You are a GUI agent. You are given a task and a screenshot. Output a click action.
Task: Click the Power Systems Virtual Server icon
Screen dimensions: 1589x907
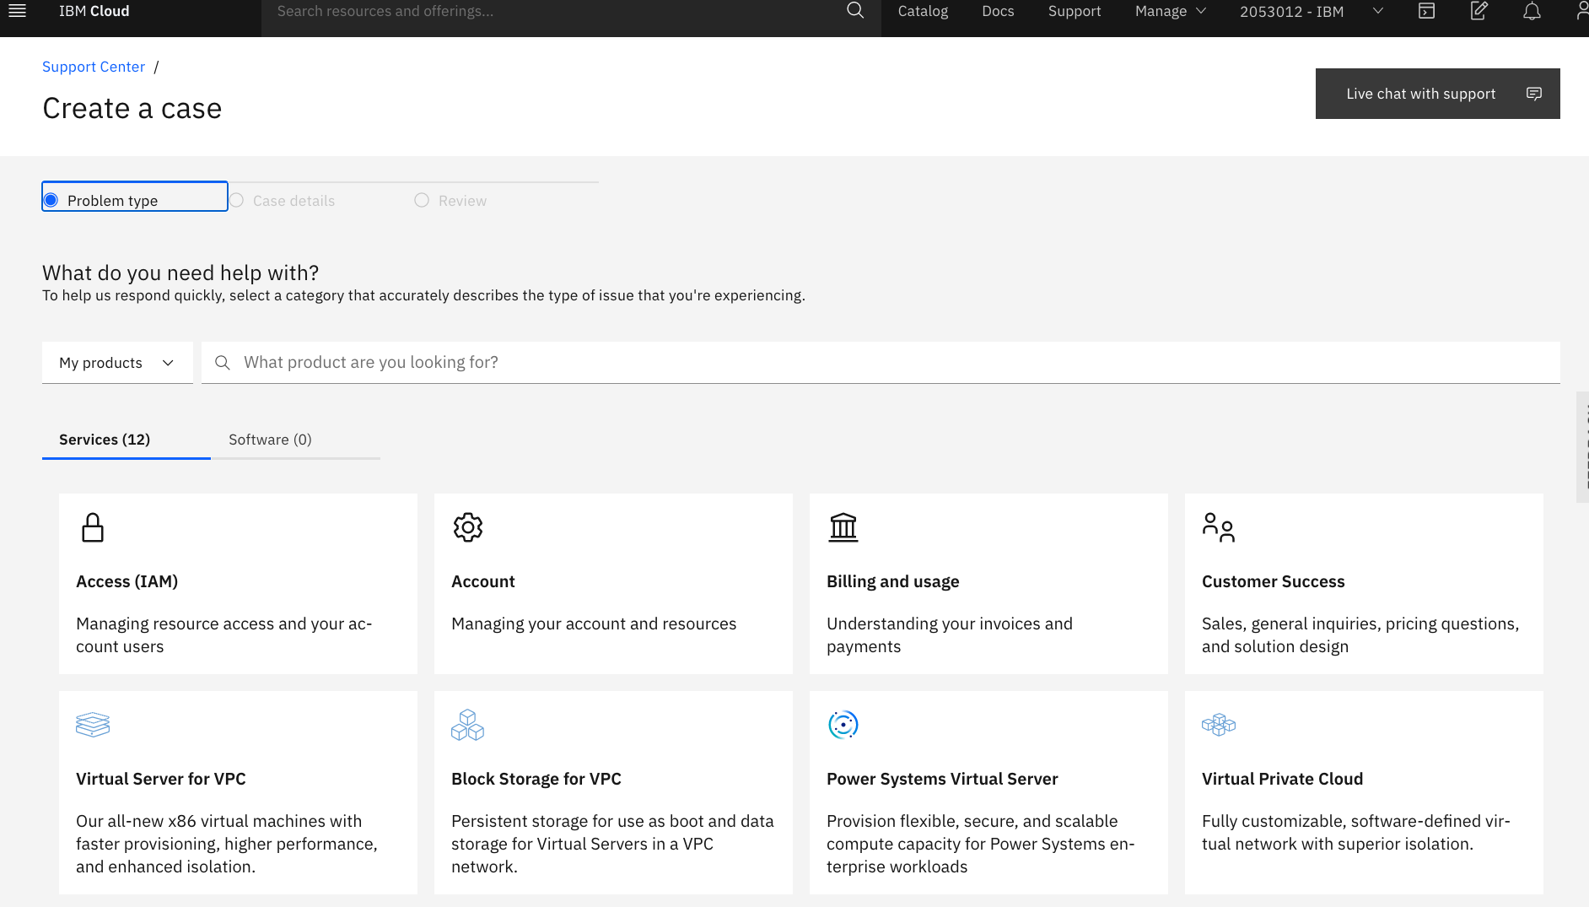pos(843,725)
